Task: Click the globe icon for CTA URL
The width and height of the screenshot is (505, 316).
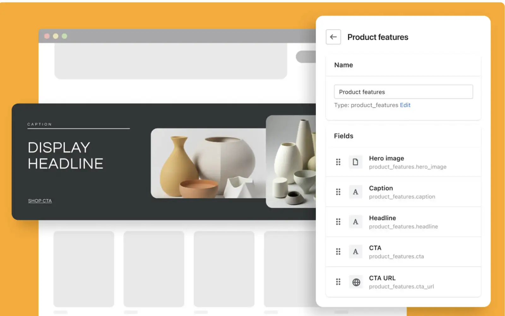Action: (356, 282)
